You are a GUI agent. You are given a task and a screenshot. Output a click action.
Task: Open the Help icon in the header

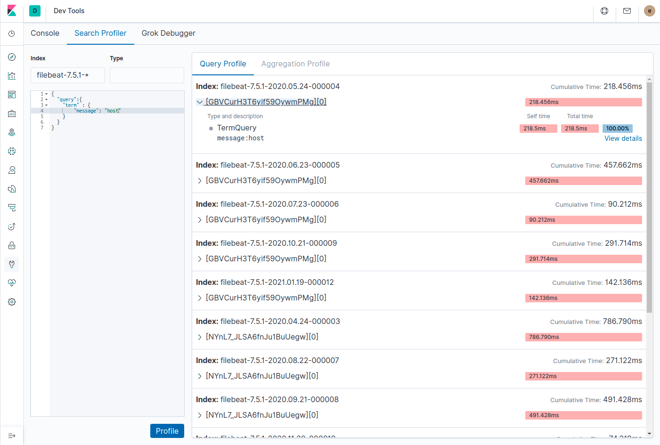click(x=604, y=10)
